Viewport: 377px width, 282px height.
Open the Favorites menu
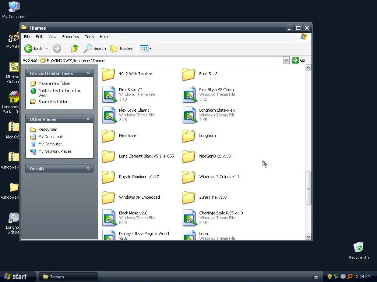[x=70, y=37]
